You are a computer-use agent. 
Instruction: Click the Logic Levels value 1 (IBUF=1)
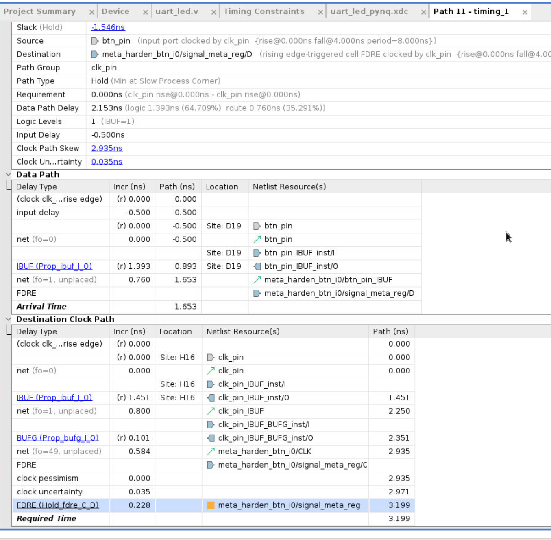point(113,121)
